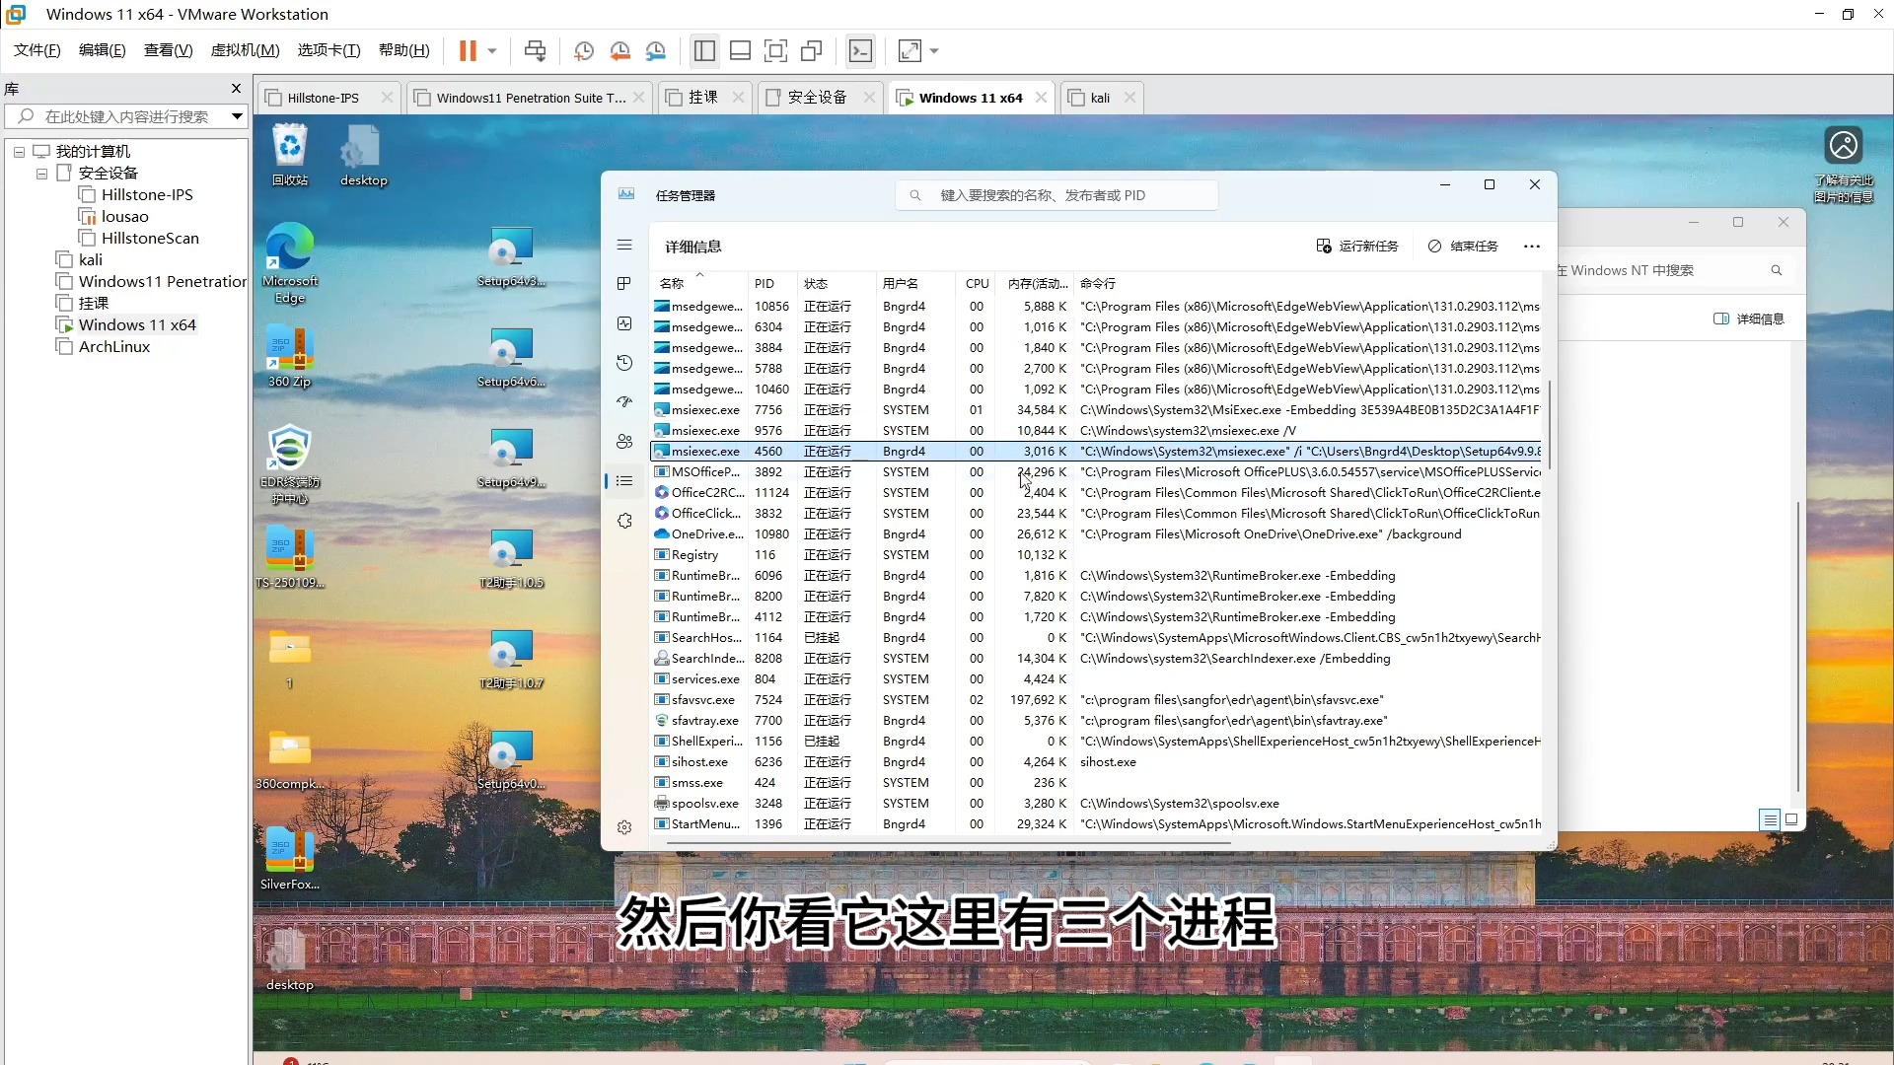Select ArchLinux in the library tree
This screenshot has width=1894, height=1065.
pyautogui.click(x=114, y=347)
